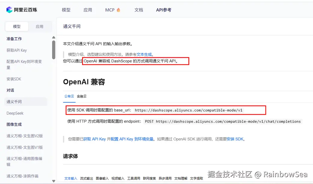Open 配置API Key到环境变量 sidebar item
This screenshot has height=184, width=313.
point(24,65)
